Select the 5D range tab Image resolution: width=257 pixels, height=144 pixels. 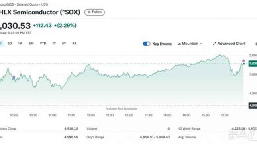[x=10, y=44]
